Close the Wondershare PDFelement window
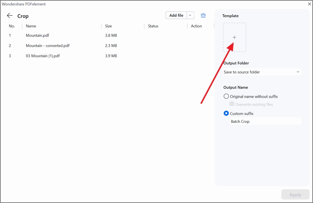The image size is (313, 203). coord(309,4)
